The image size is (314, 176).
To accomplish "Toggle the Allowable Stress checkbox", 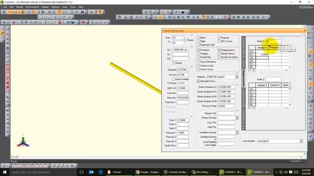I will pos(198,81).
